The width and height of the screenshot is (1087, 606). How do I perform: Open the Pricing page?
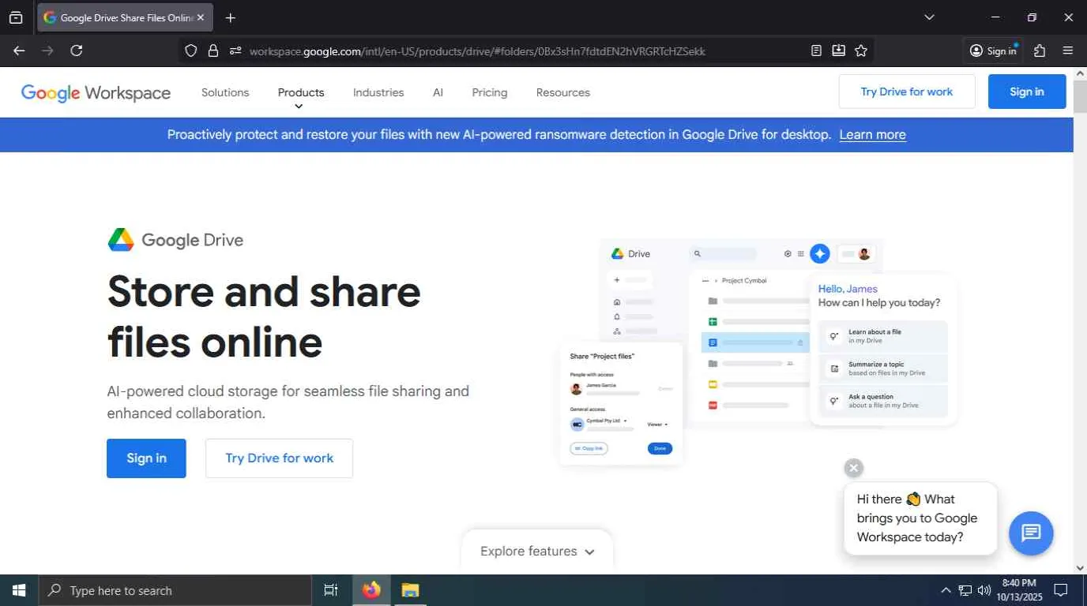[x=490, y=92]
